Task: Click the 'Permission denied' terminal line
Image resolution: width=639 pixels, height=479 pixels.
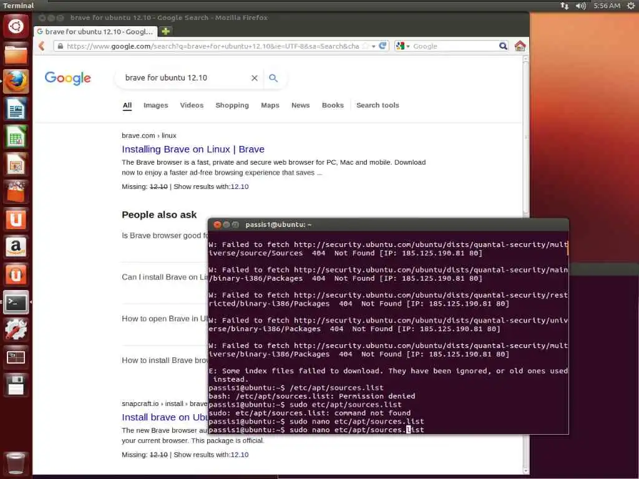Action: click(x=312, y=396)
